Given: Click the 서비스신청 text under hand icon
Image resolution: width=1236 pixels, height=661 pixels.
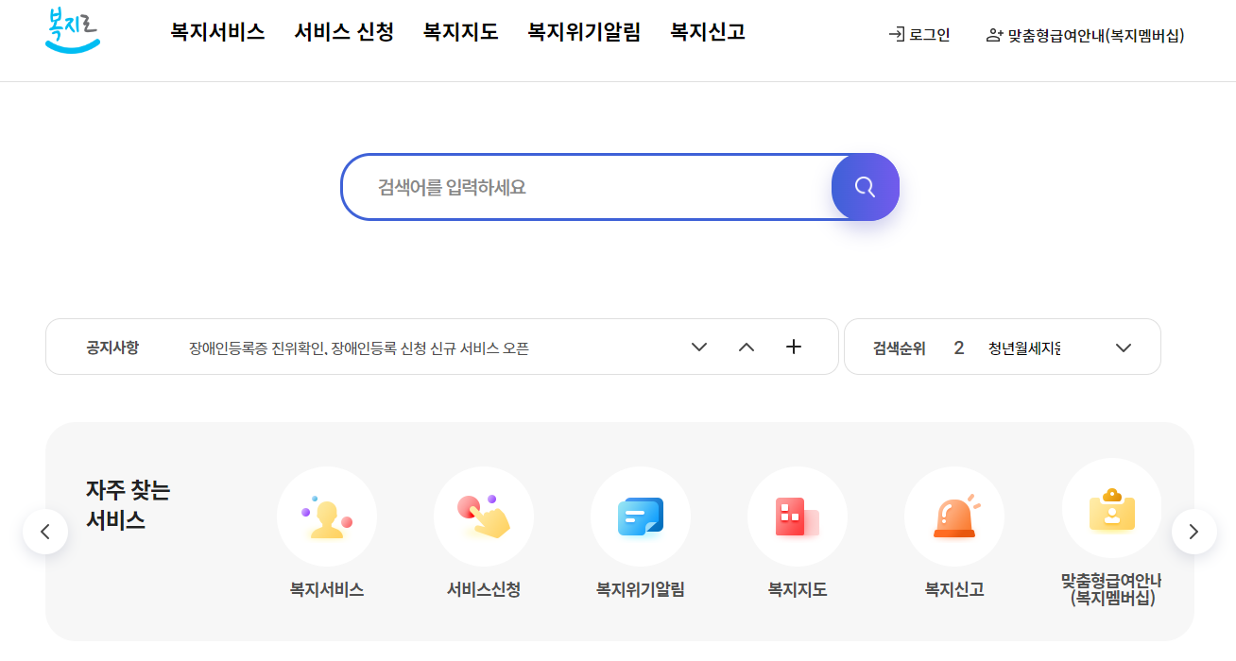Looking at the screenshot, I should pos(484,590).
